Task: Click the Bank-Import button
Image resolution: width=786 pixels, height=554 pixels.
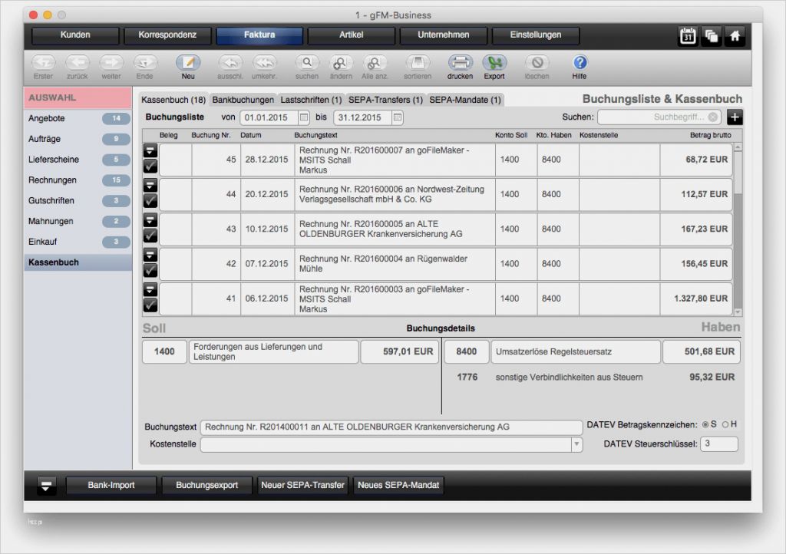Action: [111, 485]
